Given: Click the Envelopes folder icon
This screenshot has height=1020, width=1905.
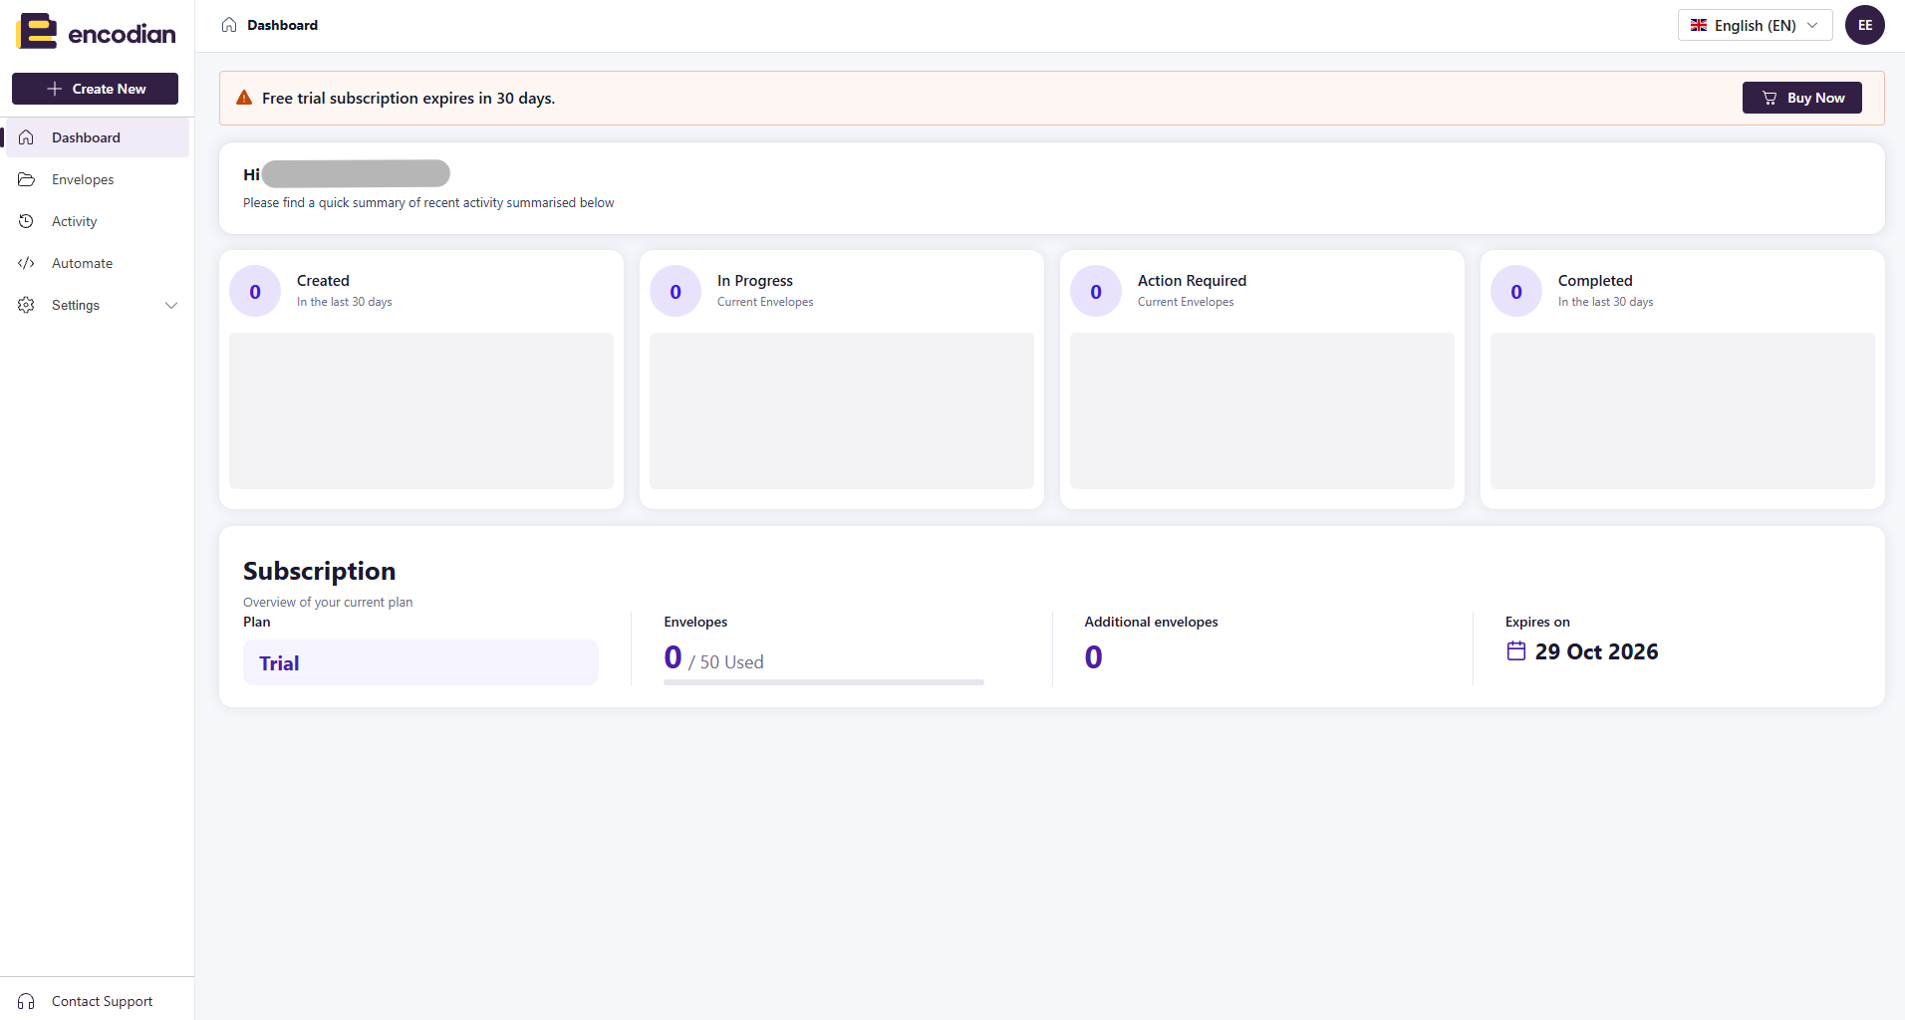Looking at the screenshot, I should (27, 179).
